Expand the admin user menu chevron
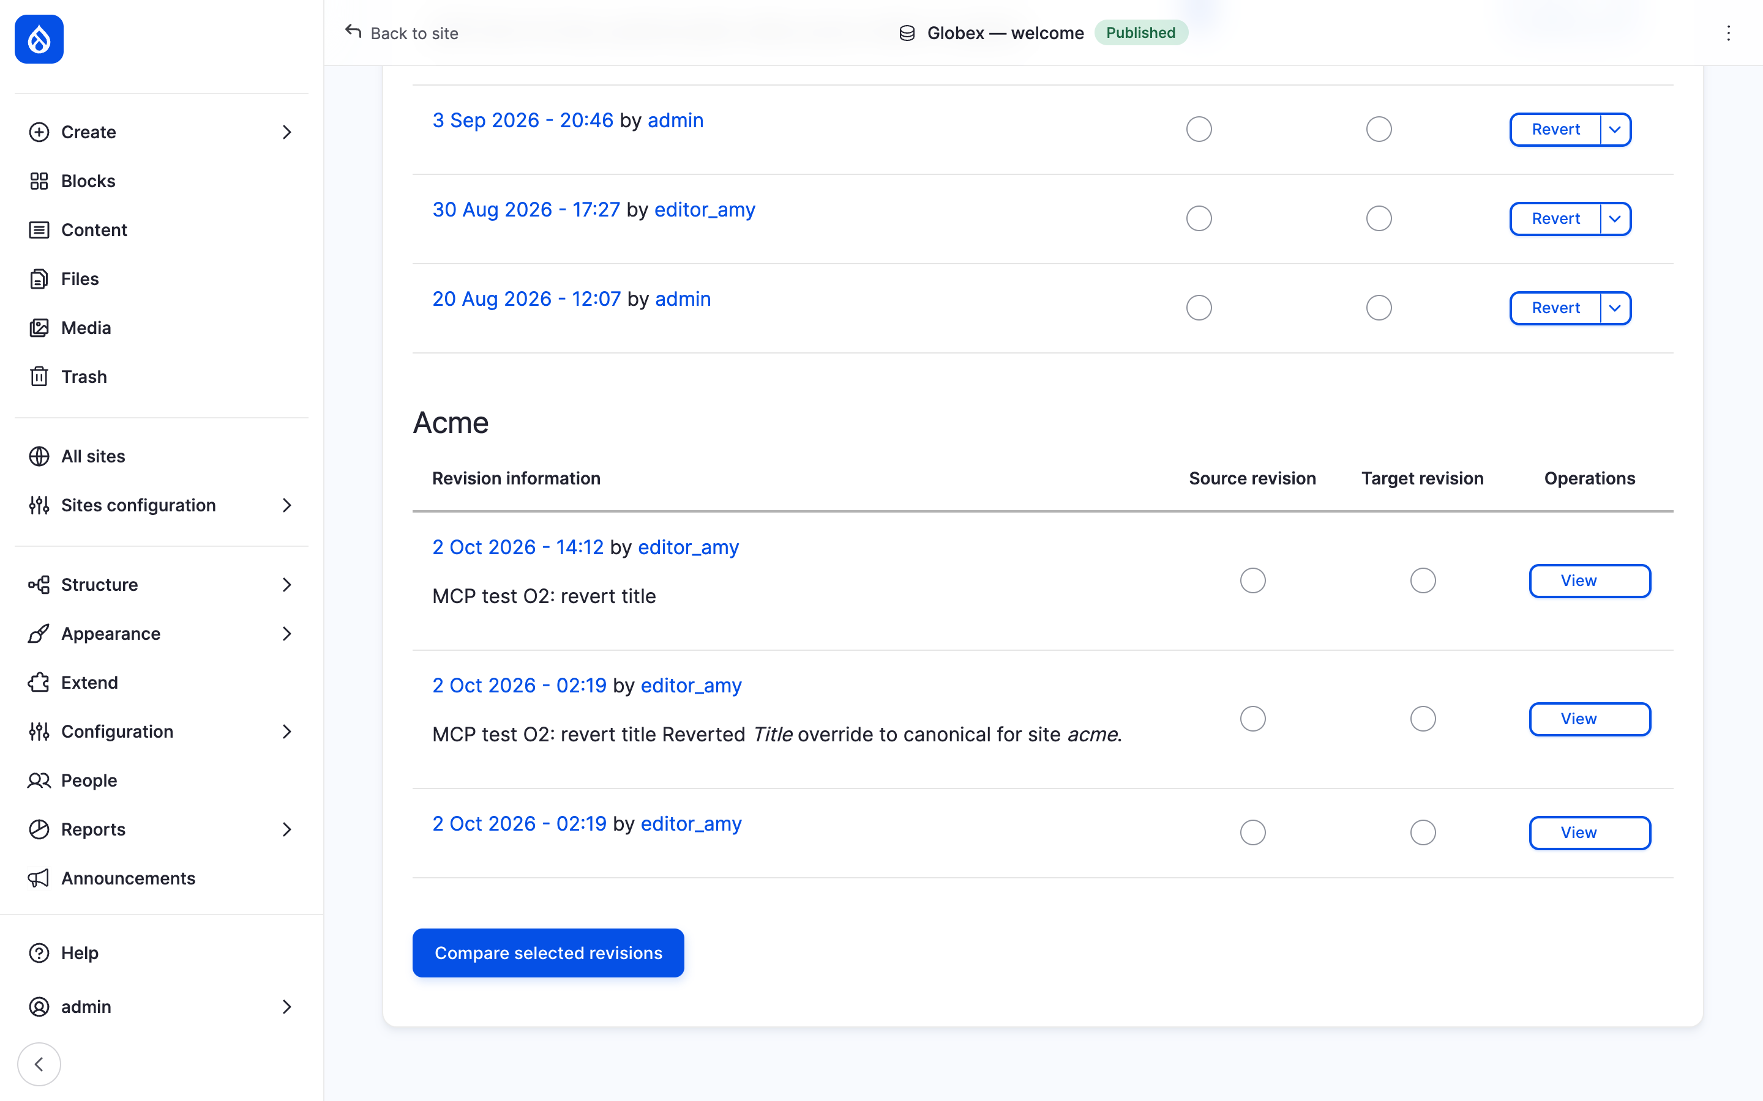The width and height of the screenshot is (1763, 1101). 287,1006
